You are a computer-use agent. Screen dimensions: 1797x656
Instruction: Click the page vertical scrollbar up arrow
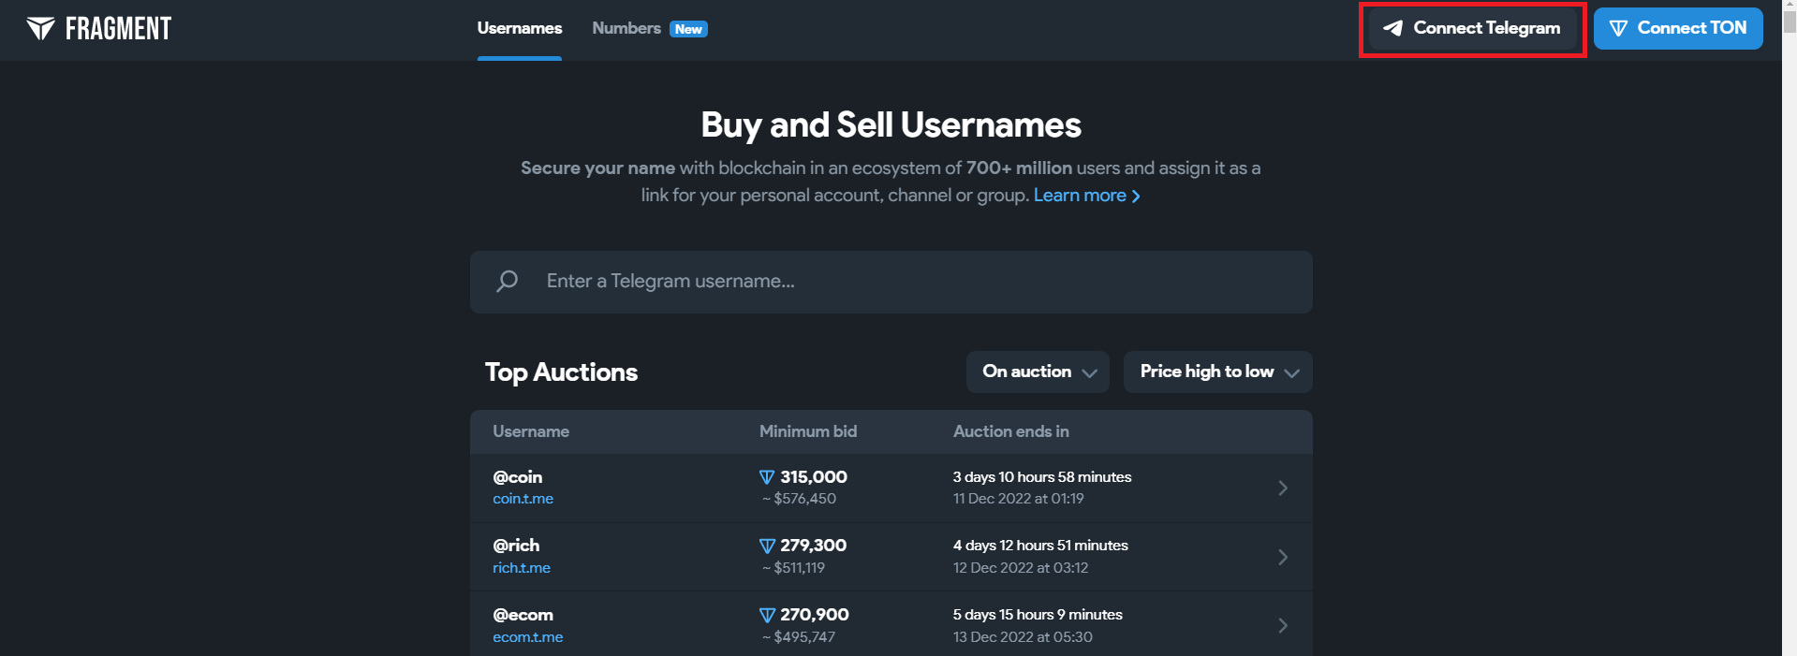coord(1789,7)
